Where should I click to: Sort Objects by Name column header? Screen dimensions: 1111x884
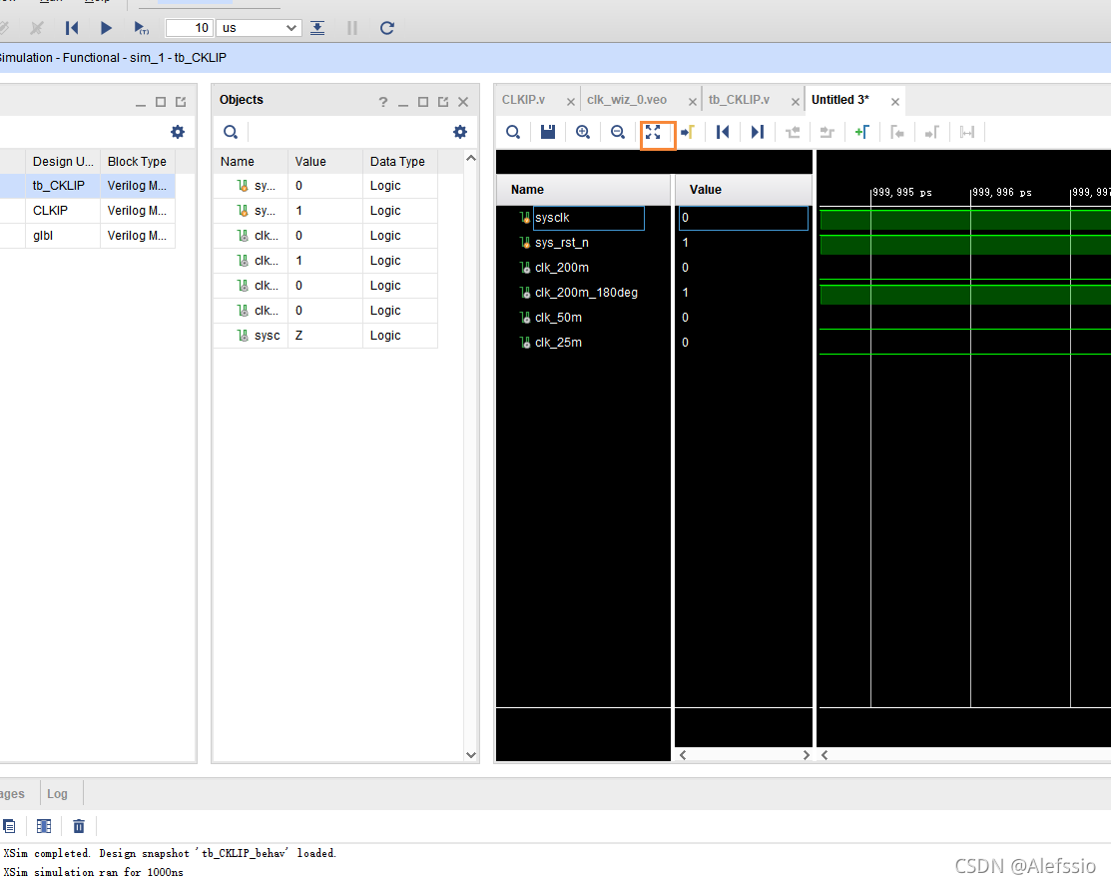251,162
